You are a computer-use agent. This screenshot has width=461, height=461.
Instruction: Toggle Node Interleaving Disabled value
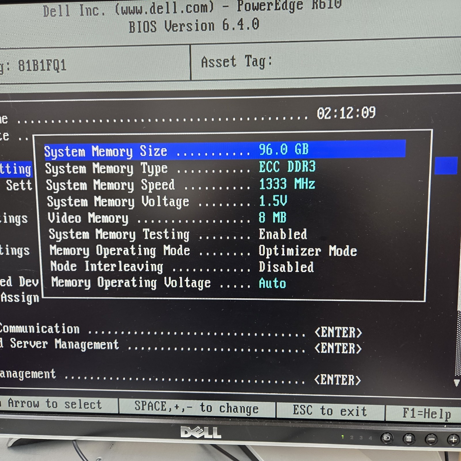pyautogui.click(x=286, y=267)
